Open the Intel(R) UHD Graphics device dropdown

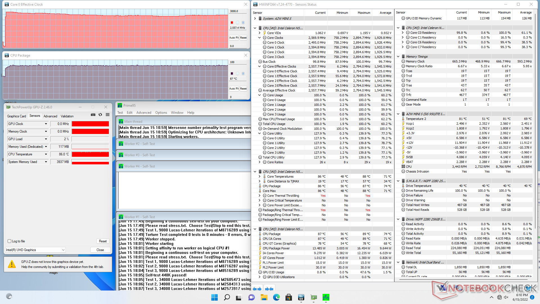tap(35, 250)
